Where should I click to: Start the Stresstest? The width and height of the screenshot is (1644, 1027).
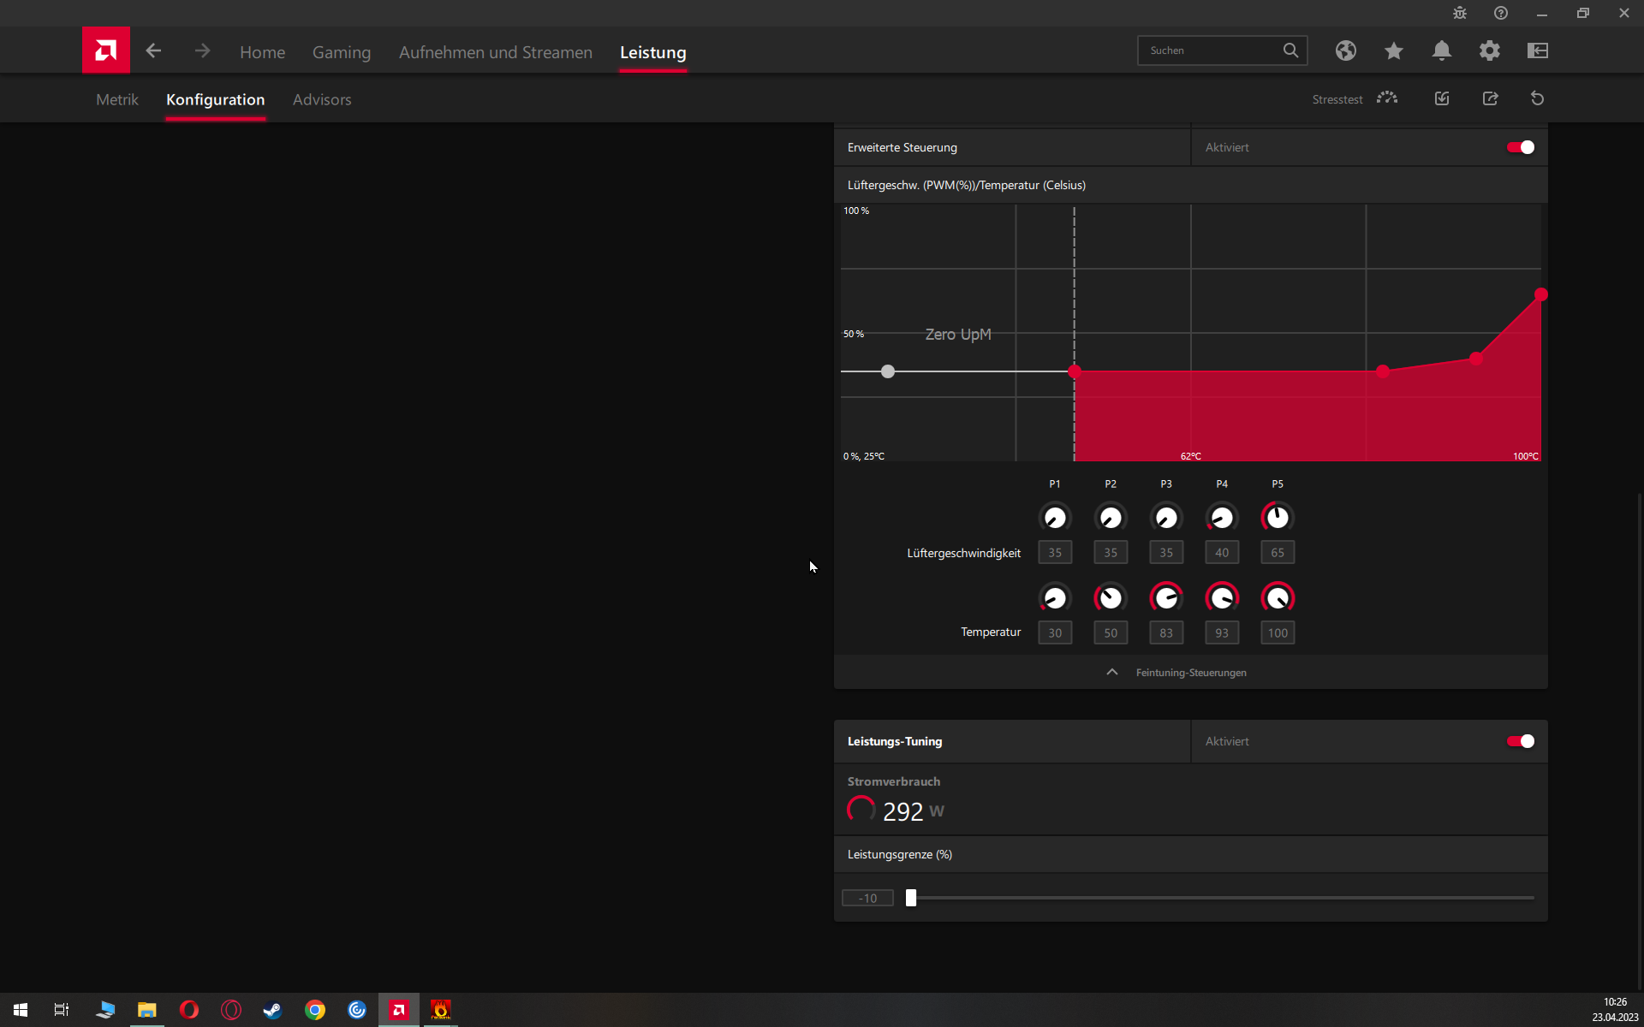pyautogui.click(x=1386, y=98)
